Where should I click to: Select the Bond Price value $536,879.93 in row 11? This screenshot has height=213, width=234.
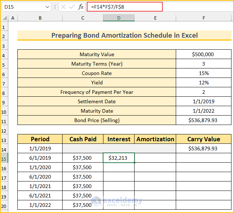pos(204,120)
